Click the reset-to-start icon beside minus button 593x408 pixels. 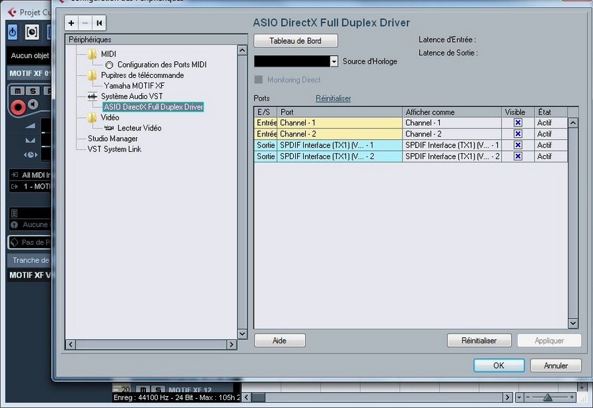click(x=99, y=23)
